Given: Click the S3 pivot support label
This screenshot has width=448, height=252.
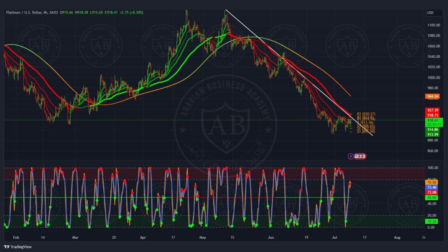Looking at the screenshot, I should click(366, 132).
